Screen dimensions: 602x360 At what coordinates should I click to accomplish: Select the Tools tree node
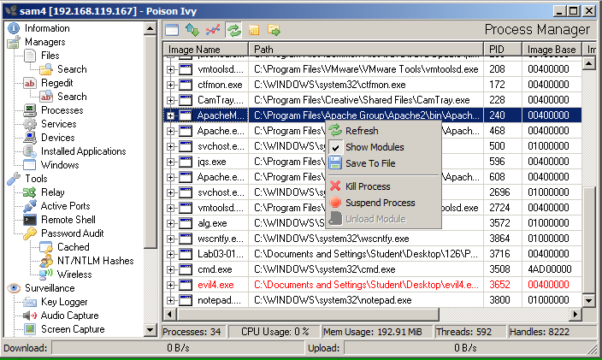[36, 179]
